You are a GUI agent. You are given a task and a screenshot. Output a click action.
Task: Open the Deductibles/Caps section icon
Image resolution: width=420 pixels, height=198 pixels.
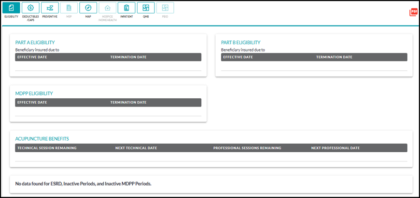[30, 8]
